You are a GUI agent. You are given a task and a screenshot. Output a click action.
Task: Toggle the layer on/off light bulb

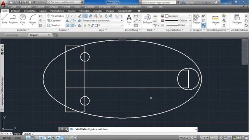tap(85, 25)
